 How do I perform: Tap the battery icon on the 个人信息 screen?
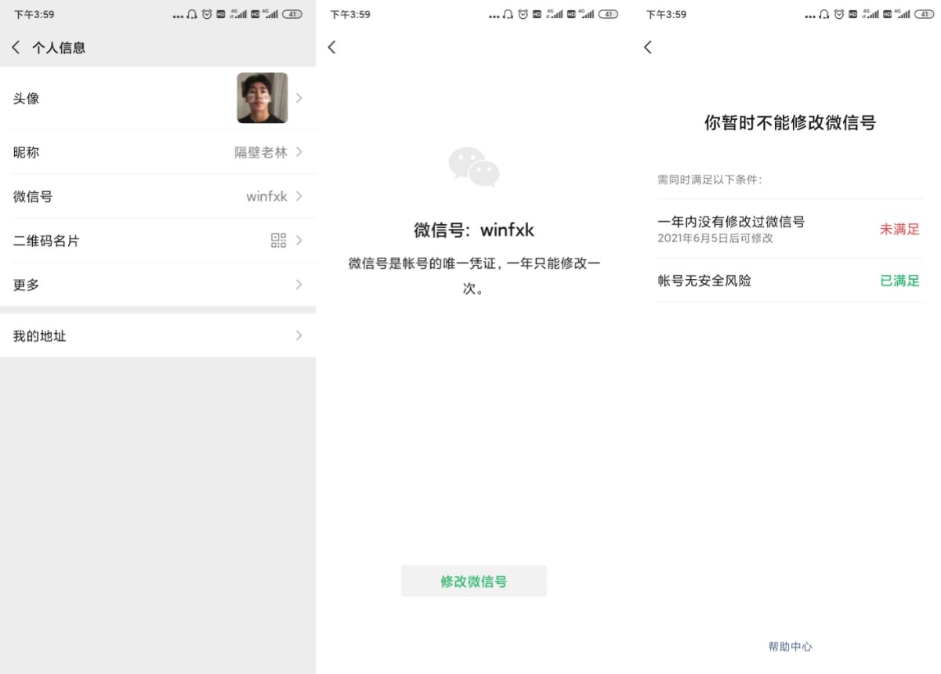pos(292,14)
